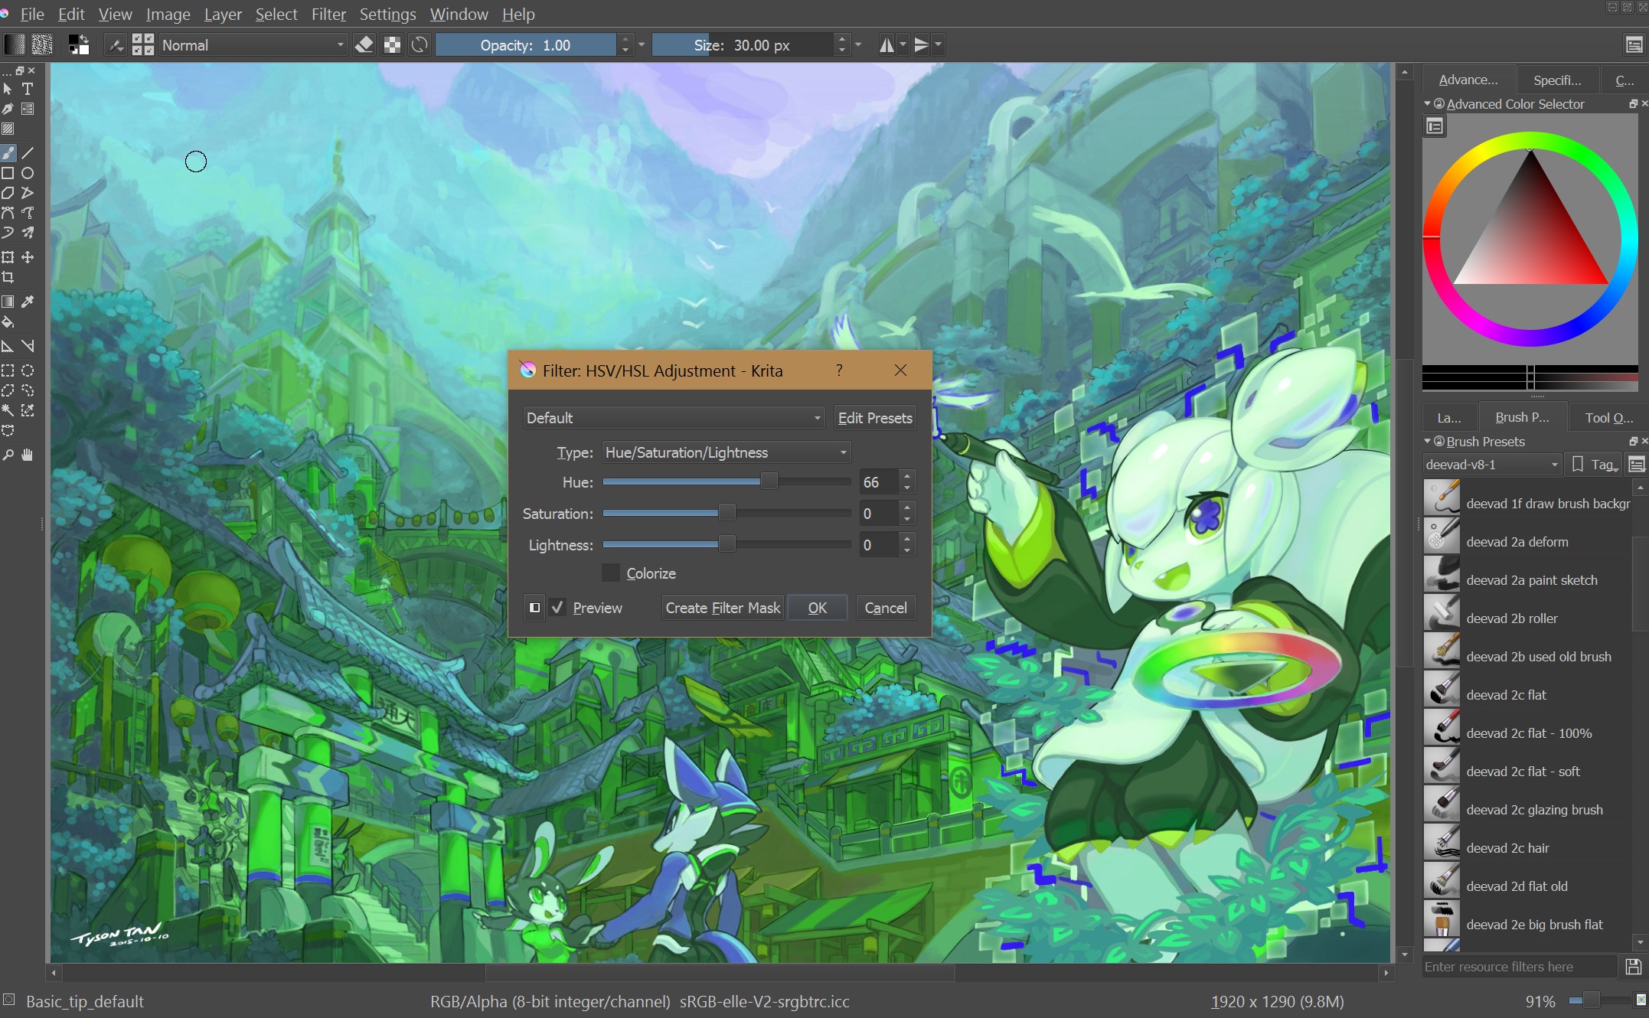Viewport: 1649px width, 1018px height.
Task: Select the Color picker eyedropper tool
Action: click(x=28, y=302)
